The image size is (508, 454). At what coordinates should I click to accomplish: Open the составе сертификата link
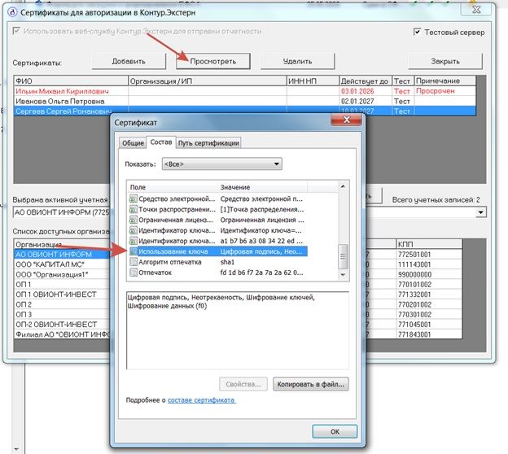pyautogui.click(x=201, y=400)
